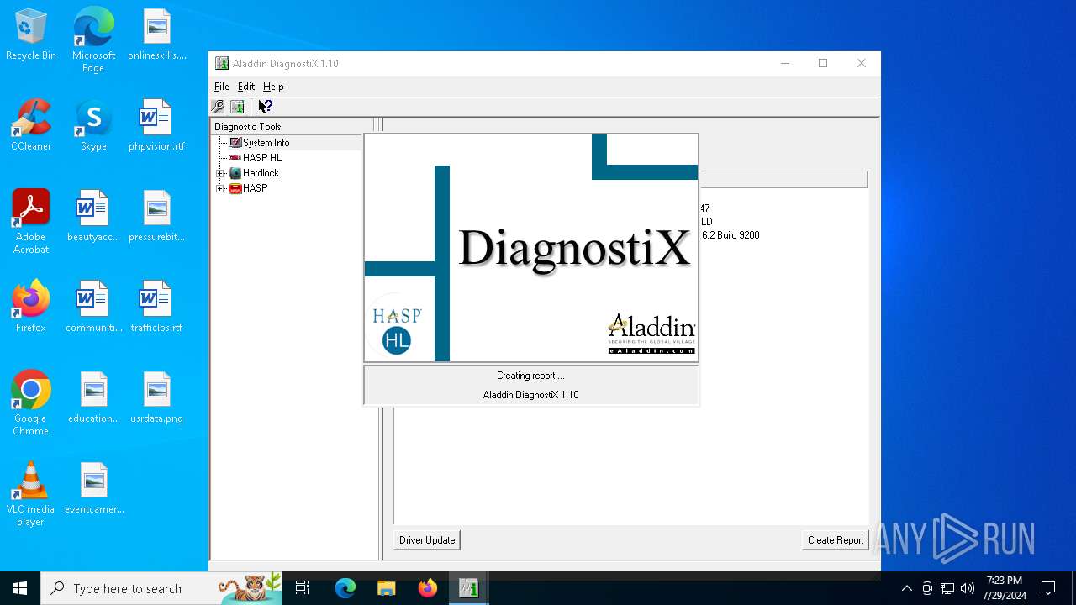Open File Explorer from the taskbar

[x=386, y=588]
